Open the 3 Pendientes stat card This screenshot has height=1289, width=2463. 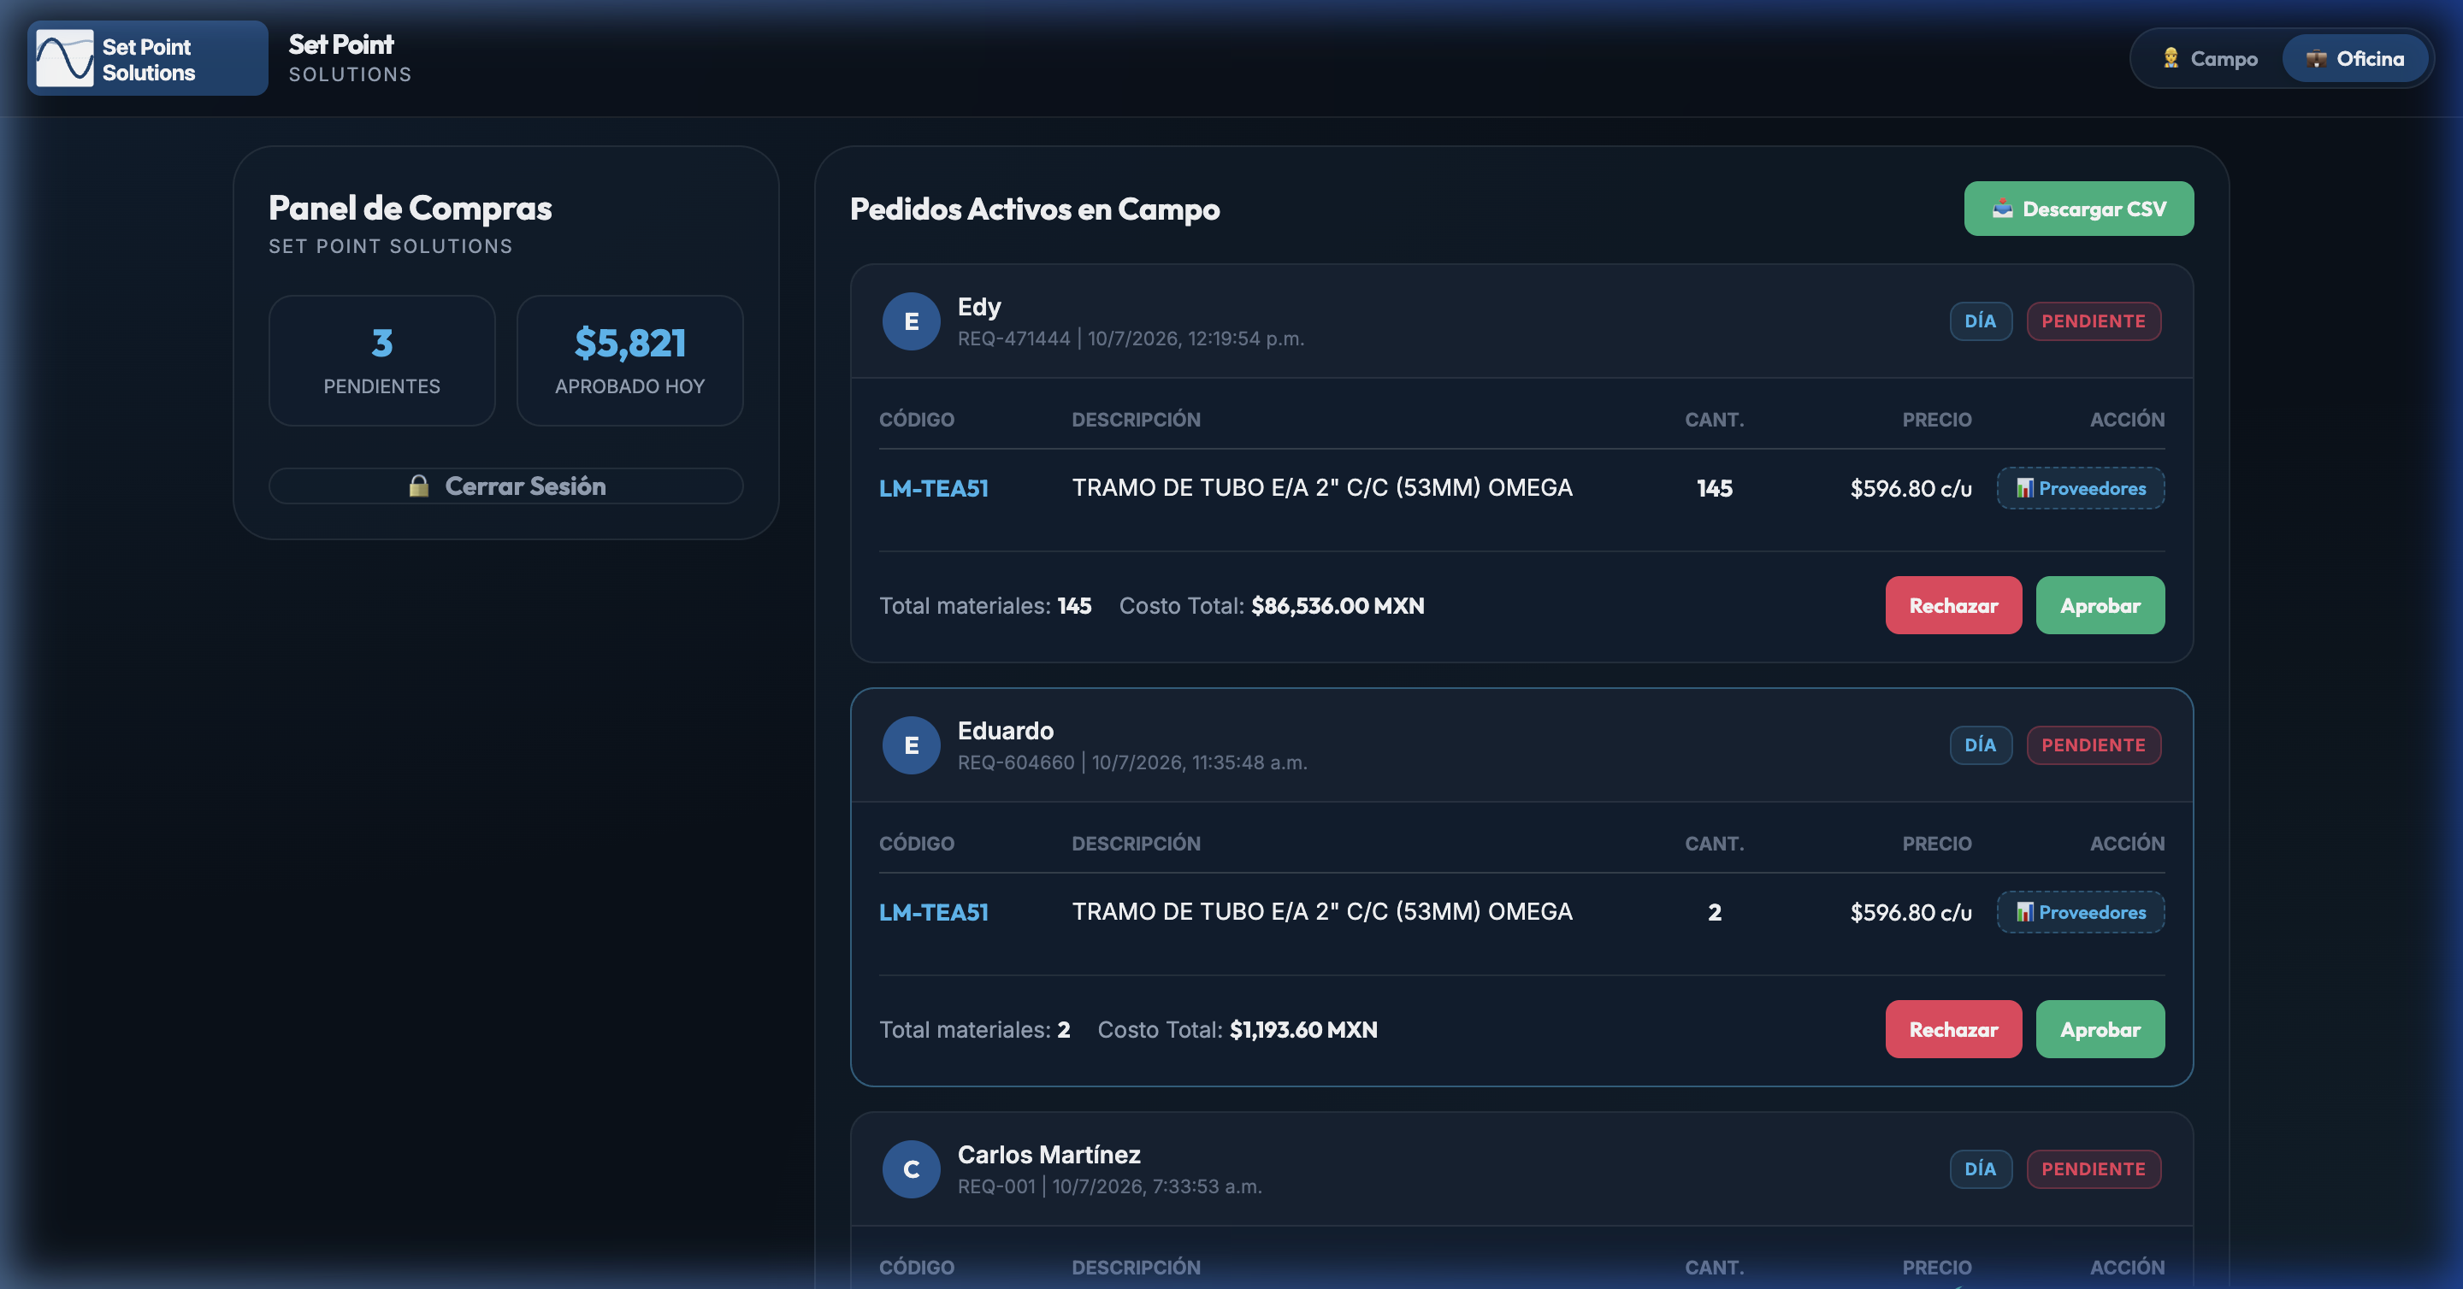(x=381, y=360)
